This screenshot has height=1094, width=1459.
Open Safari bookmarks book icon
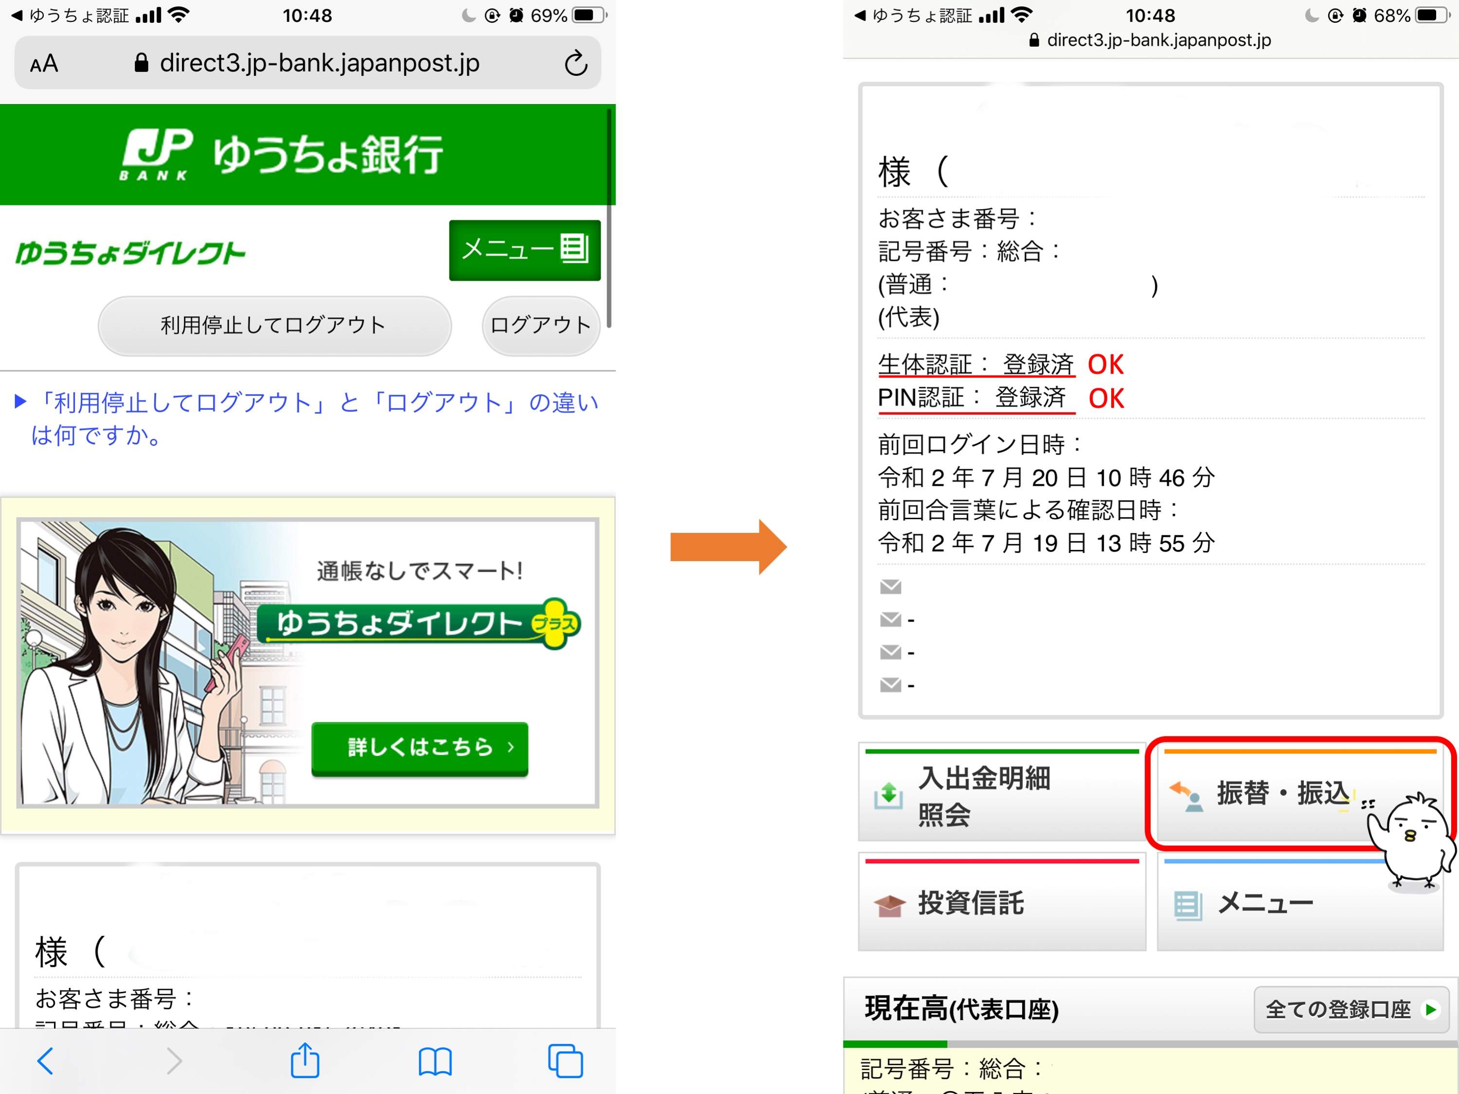point(435,1062)
